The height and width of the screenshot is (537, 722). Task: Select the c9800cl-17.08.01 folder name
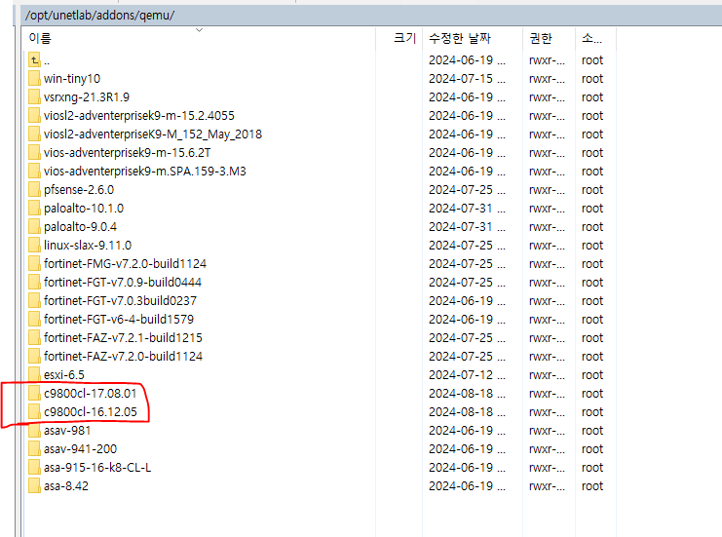[x=91, y=394]
